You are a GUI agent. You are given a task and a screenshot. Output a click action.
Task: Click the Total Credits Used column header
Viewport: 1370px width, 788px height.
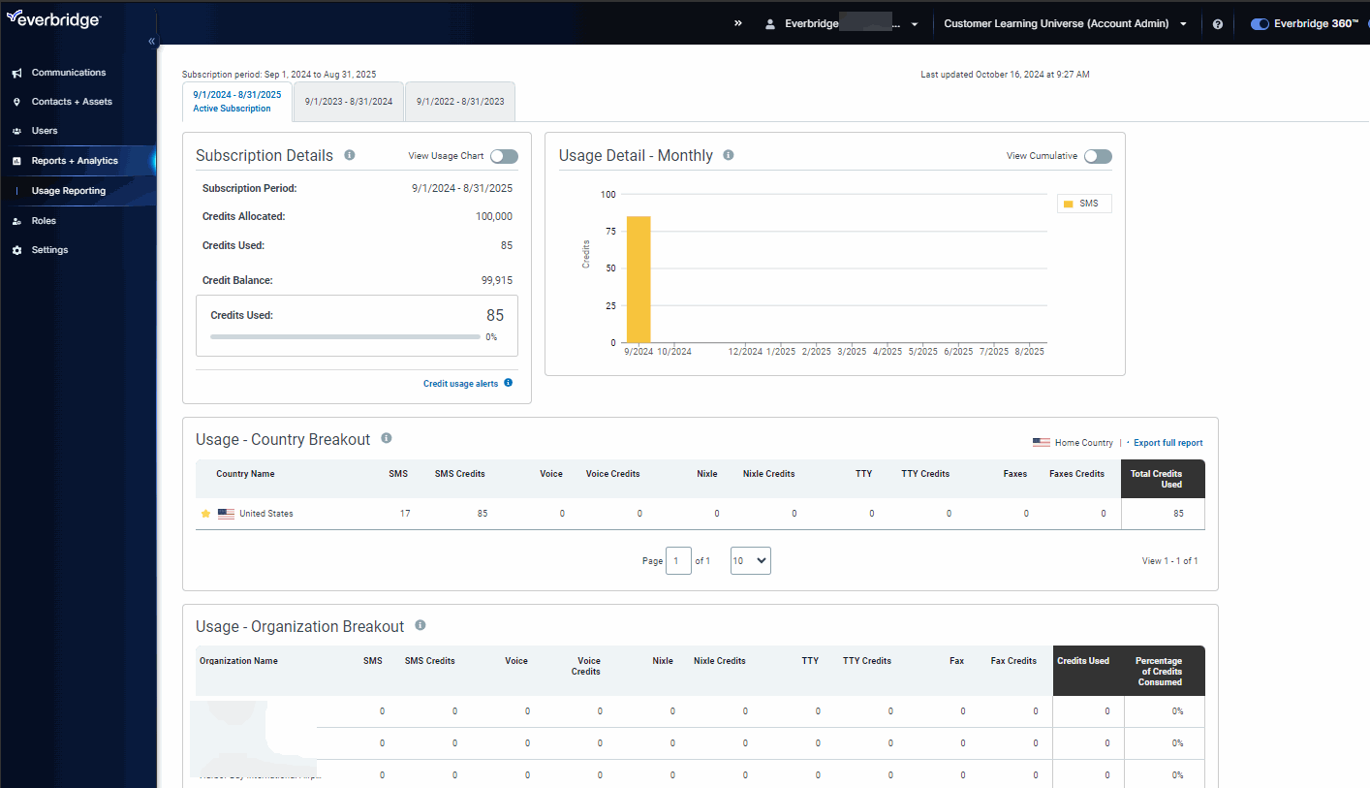click(1163, 479)
